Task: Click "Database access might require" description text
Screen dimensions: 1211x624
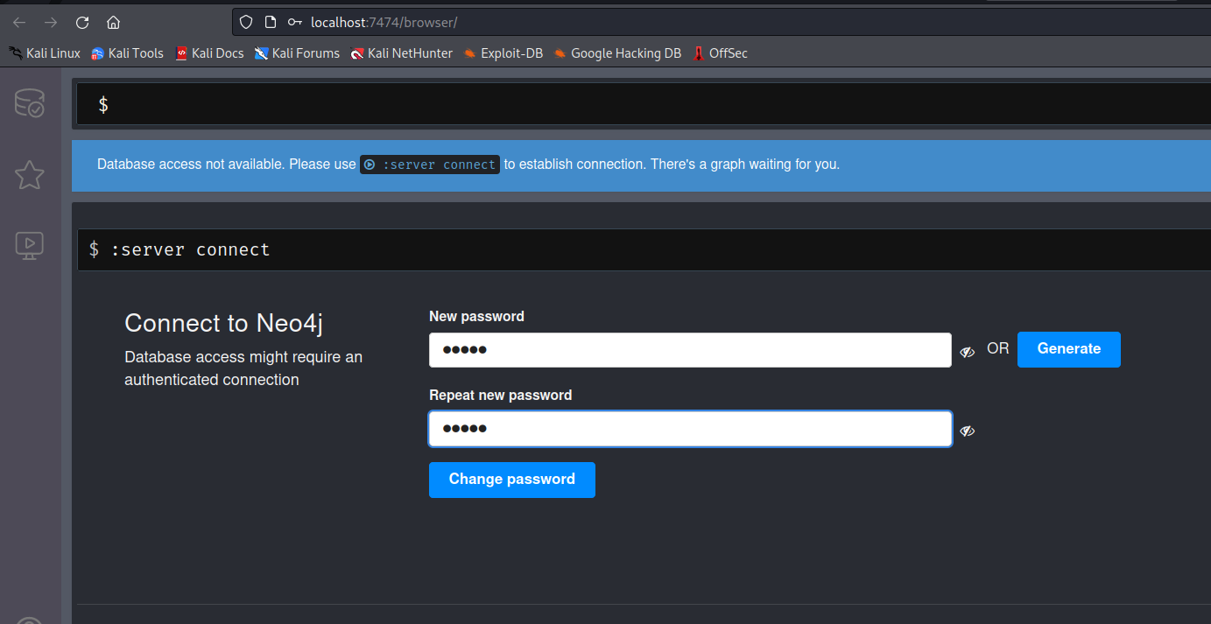Action: coord(243,368)
